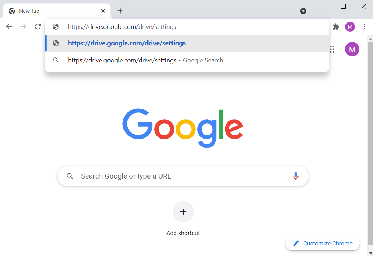Click the Customize Chrome button

click(323, 244)
